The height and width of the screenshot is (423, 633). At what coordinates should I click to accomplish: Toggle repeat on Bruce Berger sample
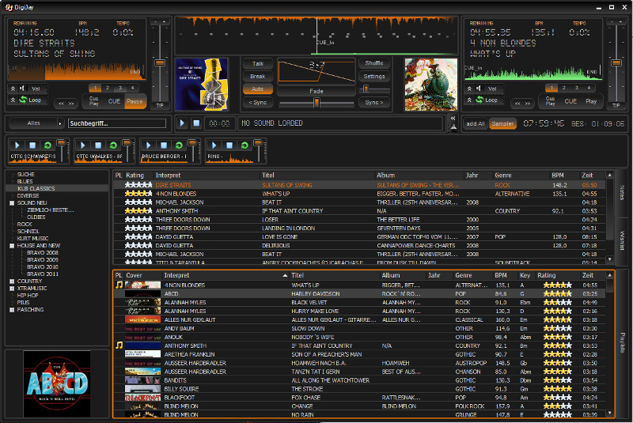179,145
